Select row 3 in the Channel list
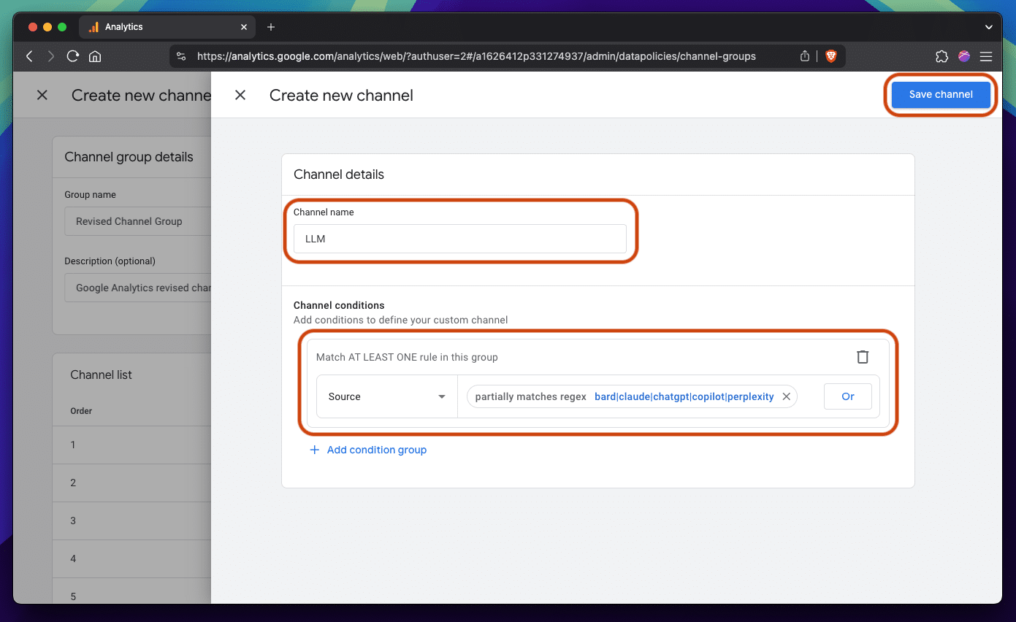Image resolution: width=1016 pixels, height=622 pixels. 131,521
